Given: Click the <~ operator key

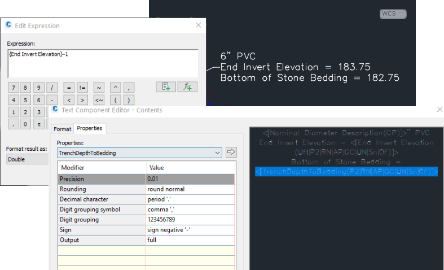Looking at the screenshot, I should click(x=99, y=100).
